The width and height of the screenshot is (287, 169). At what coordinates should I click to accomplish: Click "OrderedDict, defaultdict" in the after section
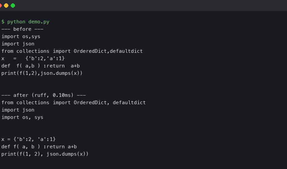tap(110, 103)
